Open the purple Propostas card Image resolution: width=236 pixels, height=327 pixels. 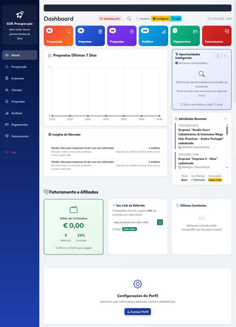tap(122, 36)
